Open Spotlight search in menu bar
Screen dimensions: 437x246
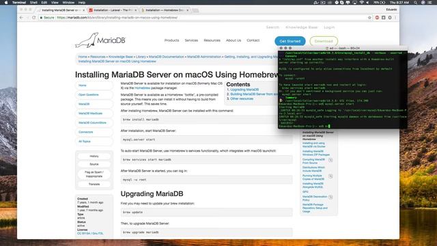(416, 3)
